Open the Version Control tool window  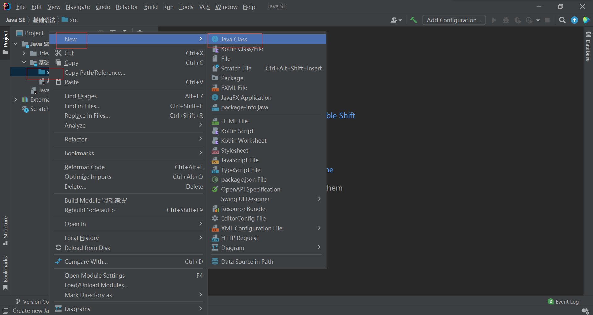(32, 302)
